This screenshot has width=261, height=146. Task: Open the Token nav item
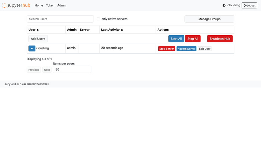click(50, 5)
